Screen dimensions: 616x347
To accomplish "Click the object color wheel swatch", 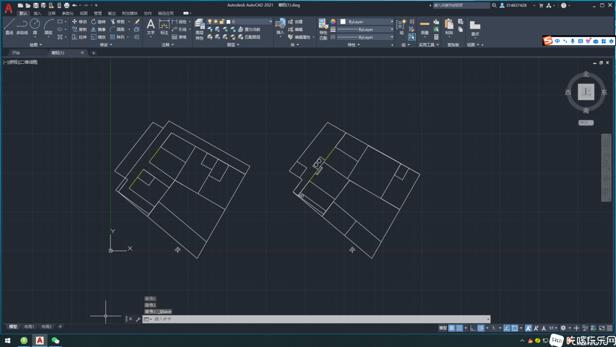I will pyautogui.click(x=333, y=22).
